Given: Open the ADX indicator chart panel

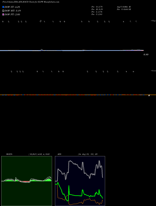Looking at the screenshot, I should [x=80, y=181].
